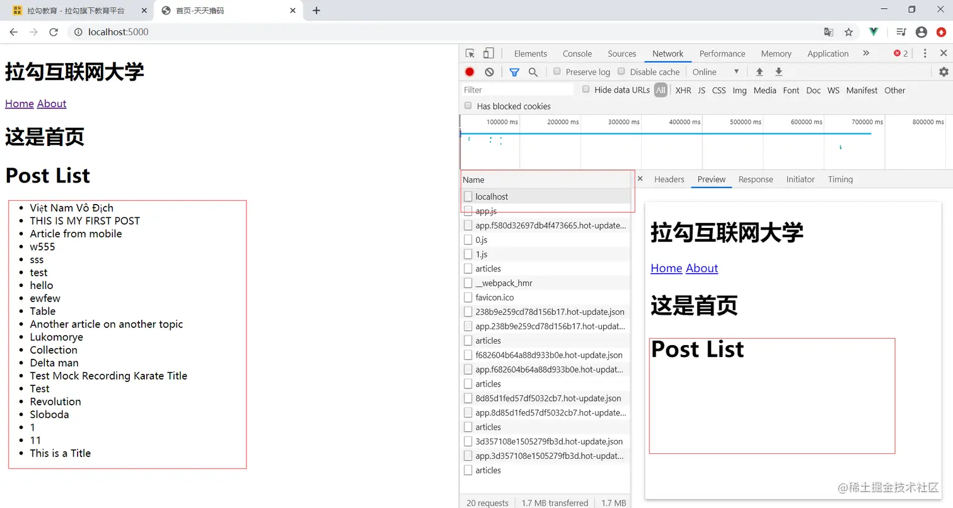Click the About link on the webpage

coord(52,104)
